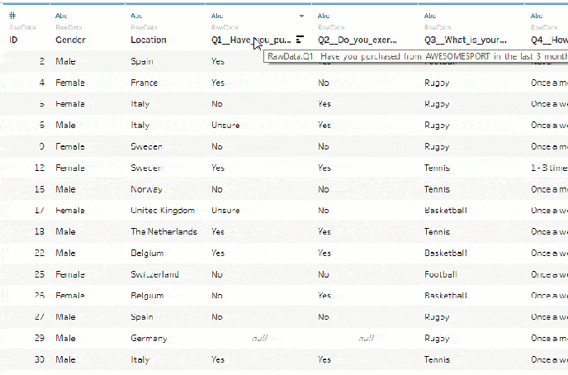
Task: Click the Abc type icon above Q3__What_is_your
Action: [430, 16]
